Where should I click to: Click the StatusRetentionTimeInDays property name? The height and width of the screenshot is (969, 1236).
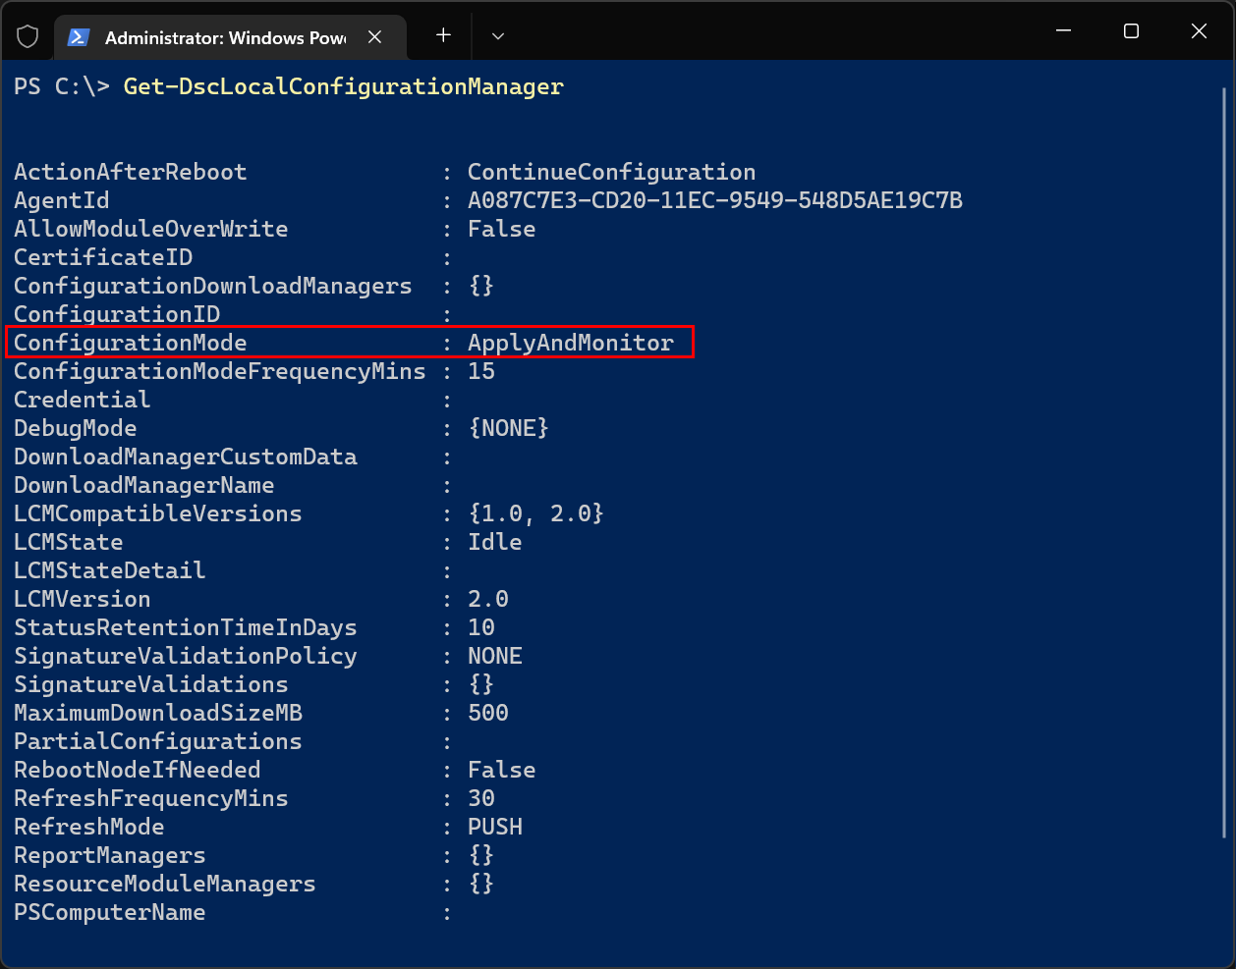coord(186,628)
